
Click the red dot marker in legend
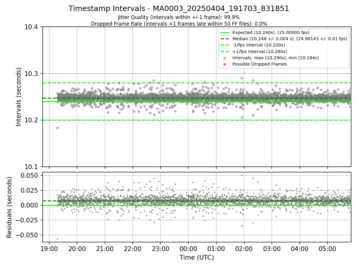coord(225,64)
